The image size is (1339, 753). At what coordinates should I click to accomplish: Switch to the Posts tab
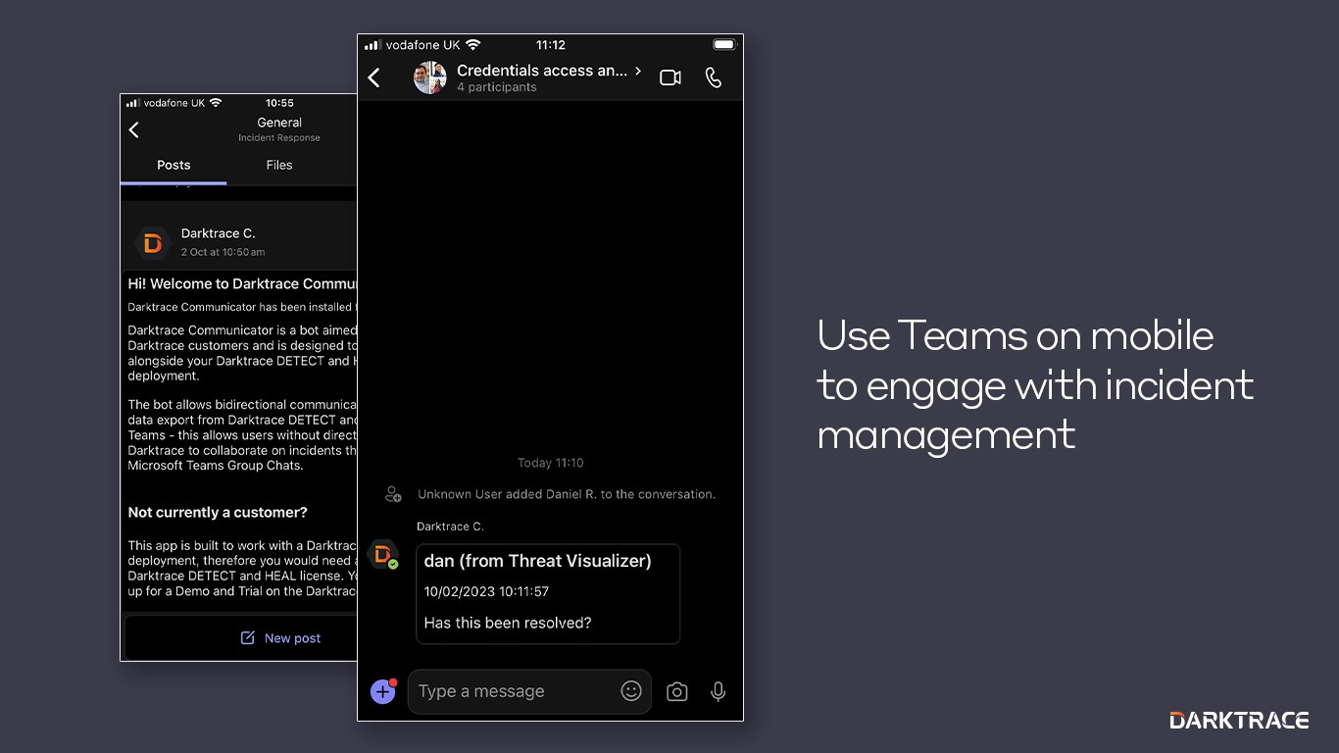tap(174, 165)
